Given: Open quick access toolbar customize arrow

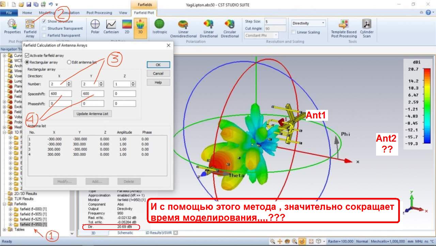Looking at the screenshot, I should click(57, 5).
